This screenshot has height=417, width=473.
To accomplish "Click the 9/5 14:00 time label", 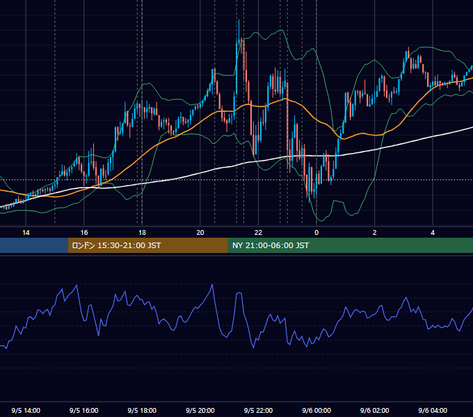I will point(26,410).
